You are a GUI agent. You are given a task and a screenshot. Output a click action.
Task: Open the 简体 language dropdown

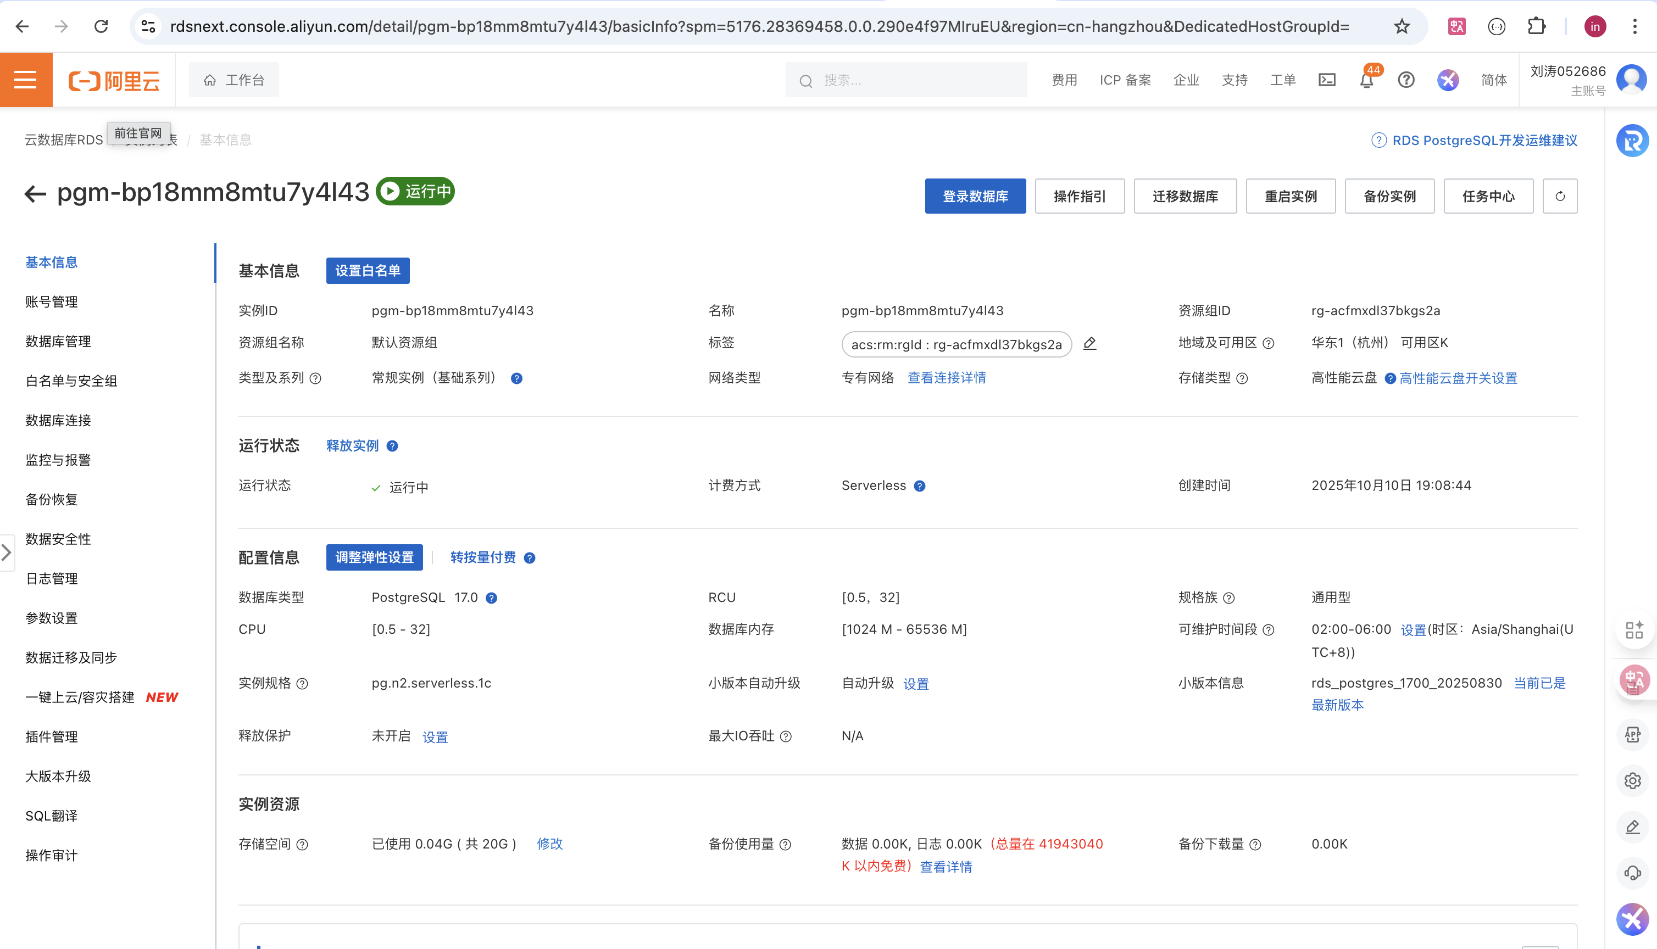coord(1493,80)
